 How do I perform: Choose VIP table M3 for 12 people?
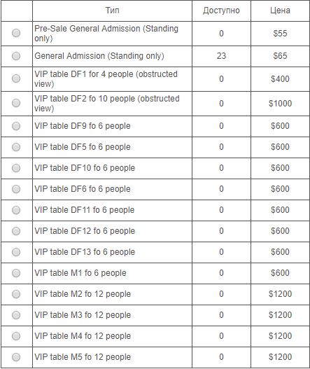[16, 315]
